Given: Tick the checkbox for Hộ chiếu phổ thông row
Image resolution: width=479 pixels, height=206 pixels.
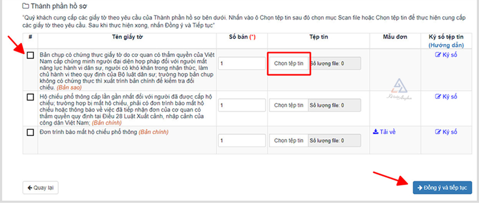Looking at the screenshot, I should [30, 97].
